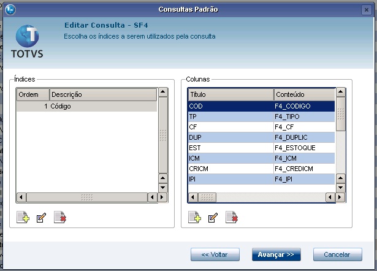This screenshot has width=377, height=271.
Task: Select the ICM column row
Action: pyautogui.click(x=261, y=158)
